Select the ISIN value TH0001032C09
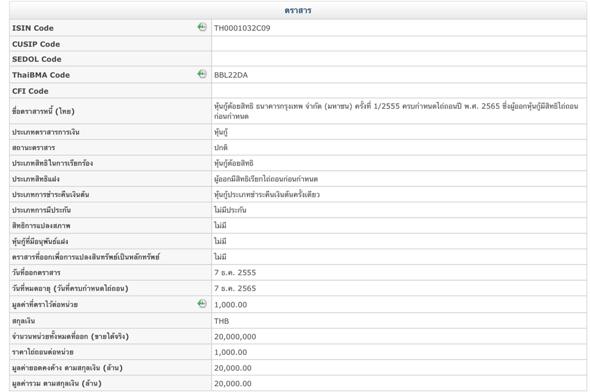 (242, 28)
